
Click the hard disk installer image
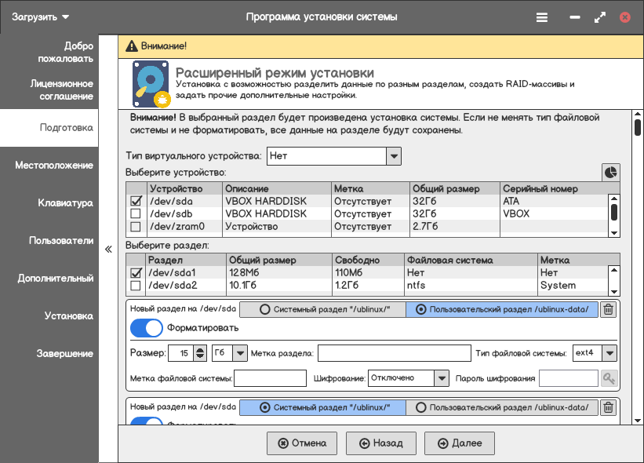pos(151,84)
